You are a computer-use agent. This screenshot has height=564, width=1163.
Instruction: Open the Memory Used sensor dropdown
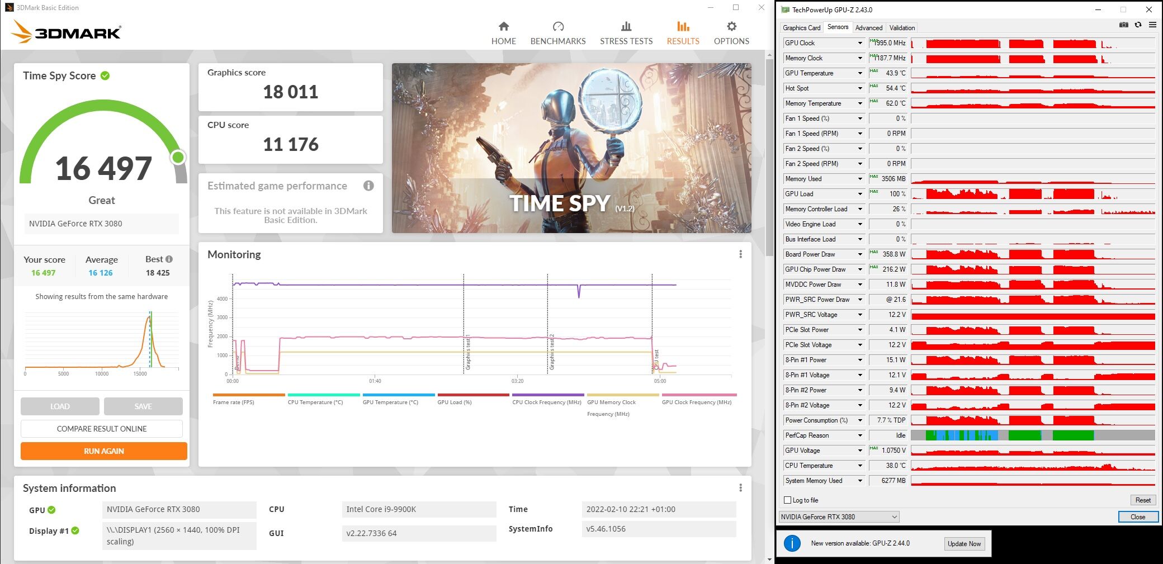tap(860, 179)
